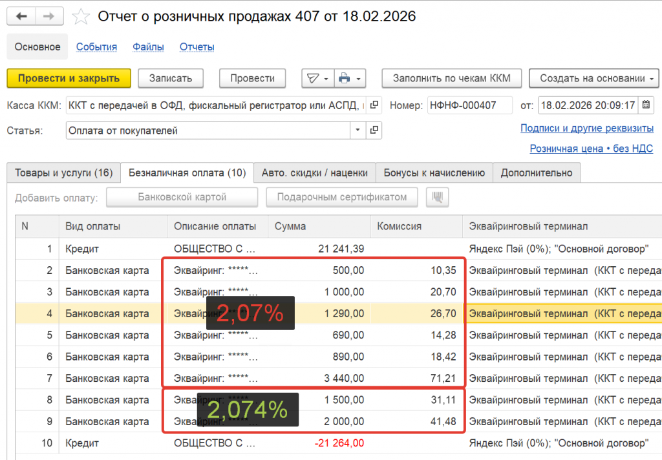The width and height of the screenshot is (662, 460).
Task: Open calendar picker next to date field
Action: [646, 105]
